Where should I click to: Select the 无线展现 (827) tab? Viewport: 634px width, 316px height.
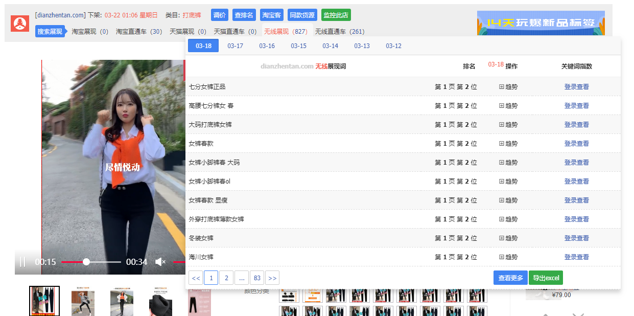(286, 31)
